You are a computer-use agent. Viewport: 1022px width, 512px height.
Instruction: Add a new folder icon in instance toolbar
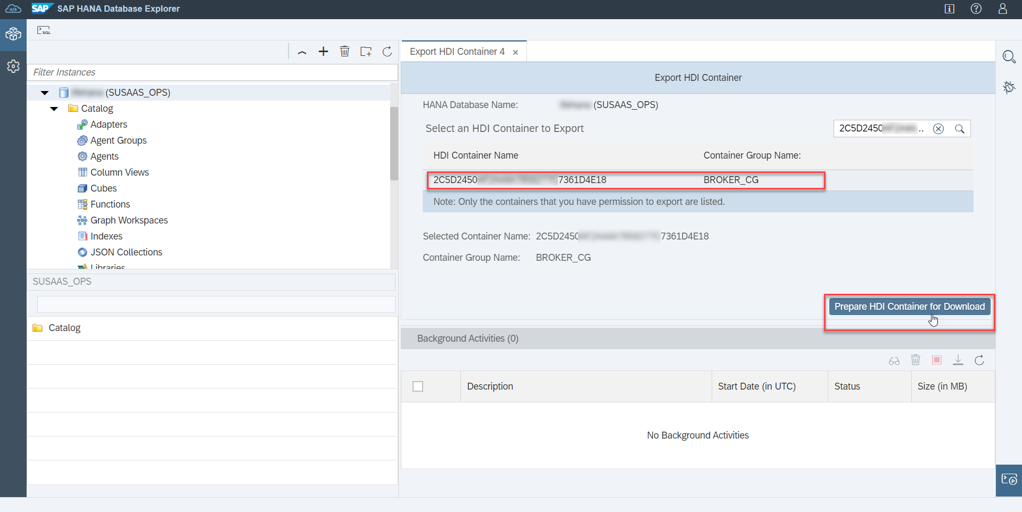[366, 52]
